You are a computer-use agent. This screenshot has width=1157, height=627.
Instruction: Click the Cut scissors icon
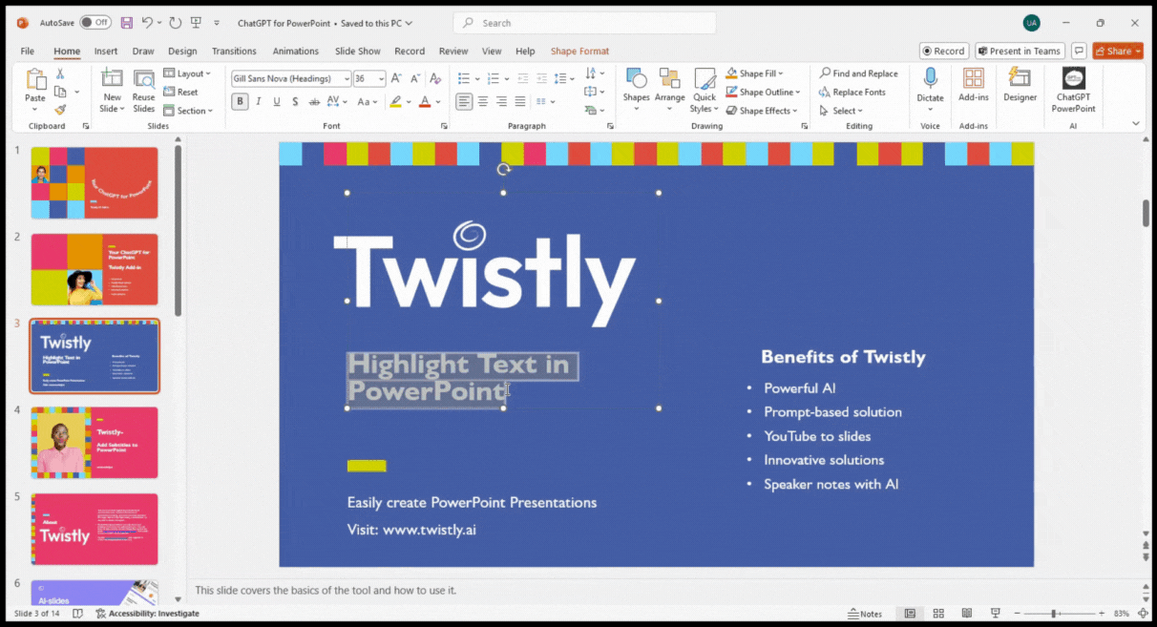coord(60,73)
